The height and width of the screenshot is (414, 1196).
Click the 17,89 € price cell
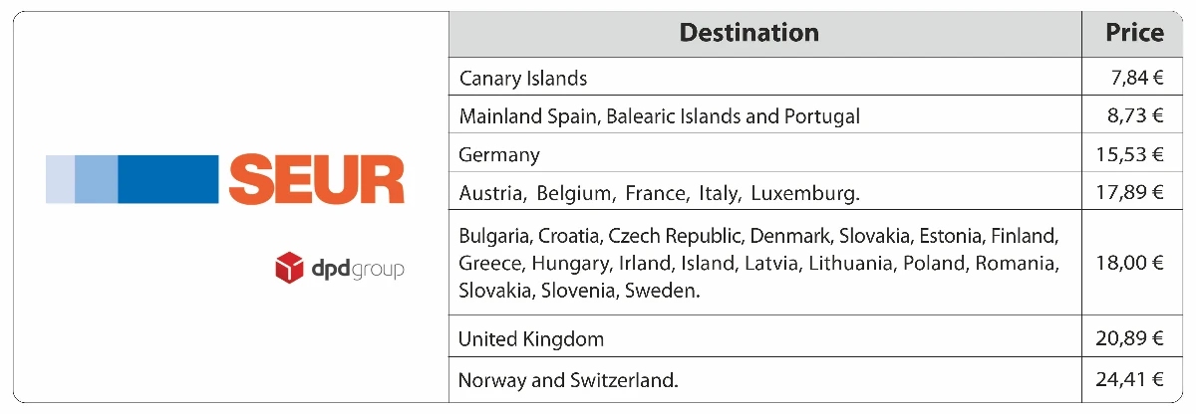tap(1134, 191)
